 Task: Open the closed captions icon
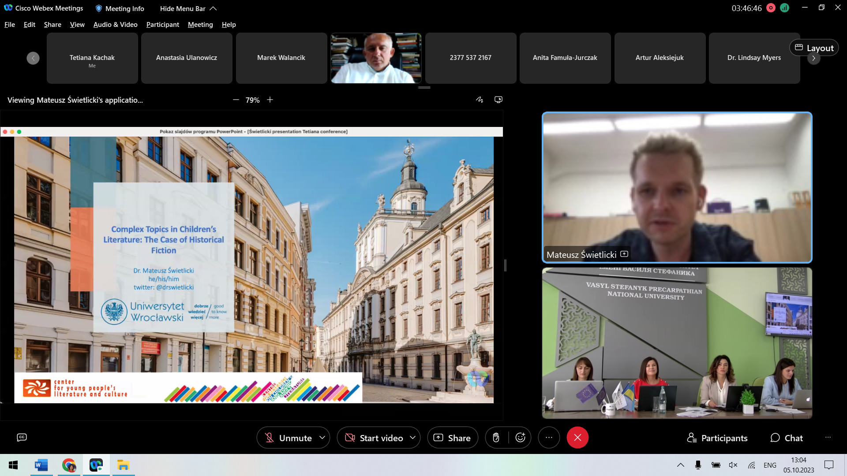pos(22,437)
